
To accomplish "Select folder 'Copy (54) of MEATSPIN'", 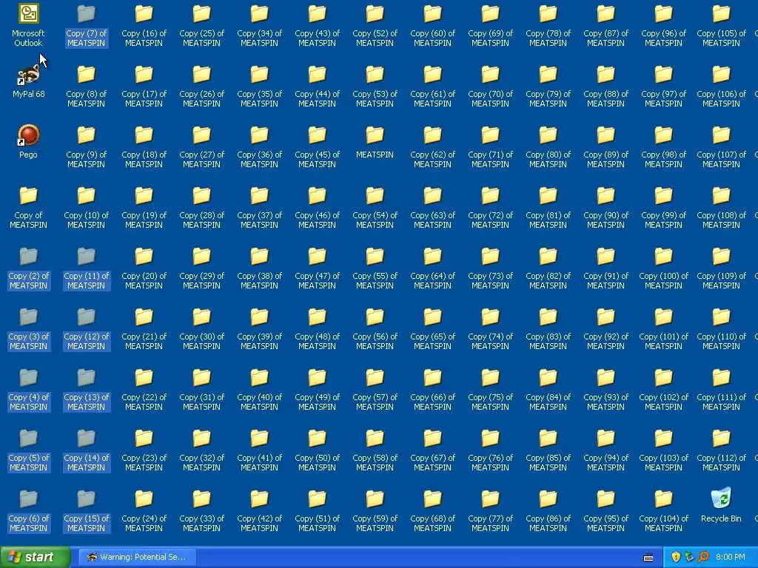I will click(x=375, y=207).
